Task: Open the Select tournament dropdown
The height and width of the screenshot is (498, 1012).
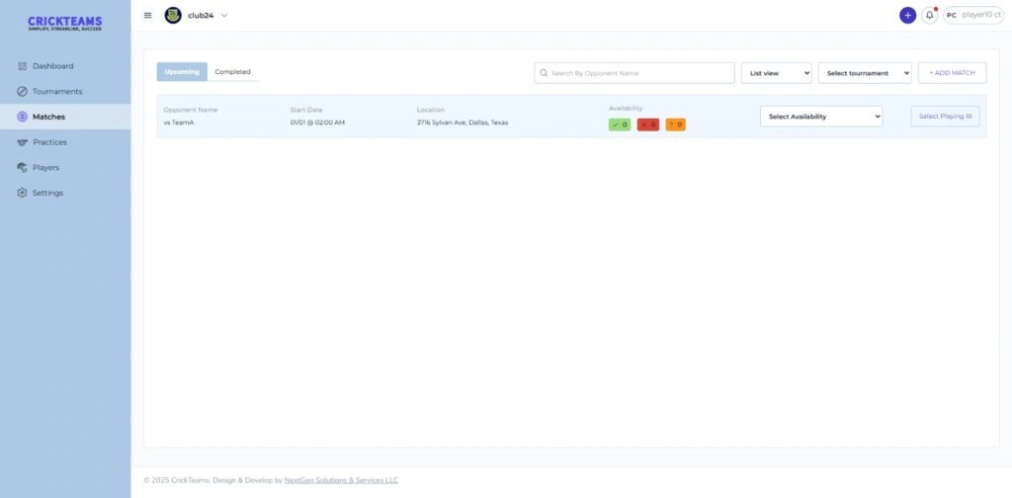Action: coord(864,73)
